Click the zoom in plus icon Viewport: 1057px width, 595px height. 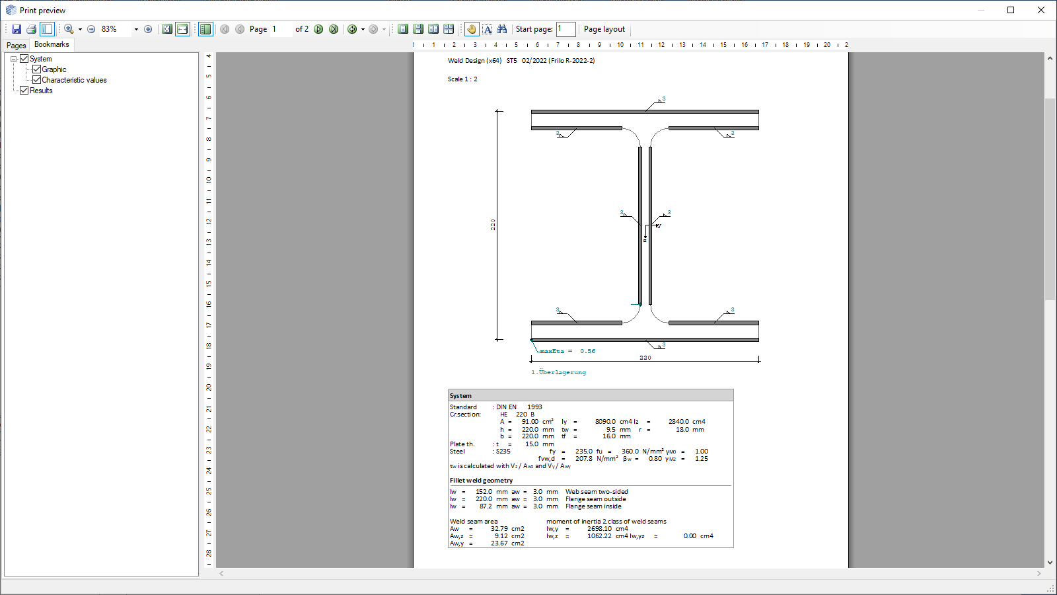tap(148, 29)
